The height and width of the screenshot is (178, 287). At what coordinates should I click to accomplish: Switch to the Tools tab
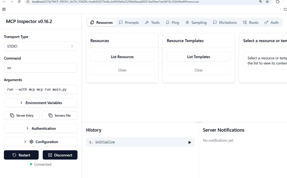[152, 23]
